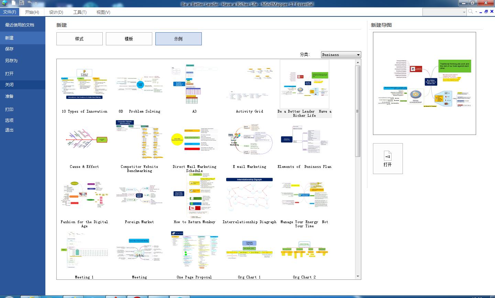Screen dimensions: 495x298
Task: Click the examples list vertical scrollbar thumb
Action: [x=358, y=111]
